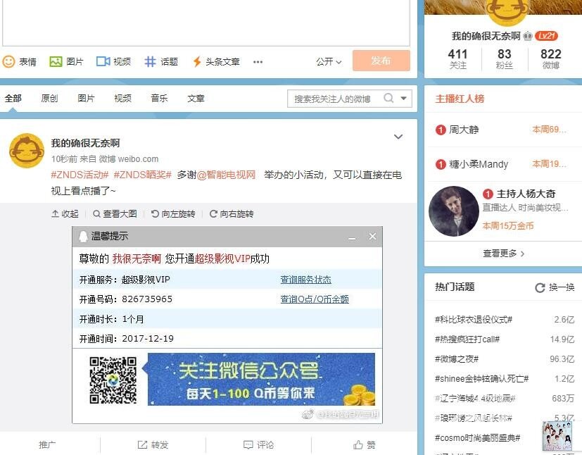Expand the post options chevron menu
Viewport: 582px width, 455px height.
[398, 137]
